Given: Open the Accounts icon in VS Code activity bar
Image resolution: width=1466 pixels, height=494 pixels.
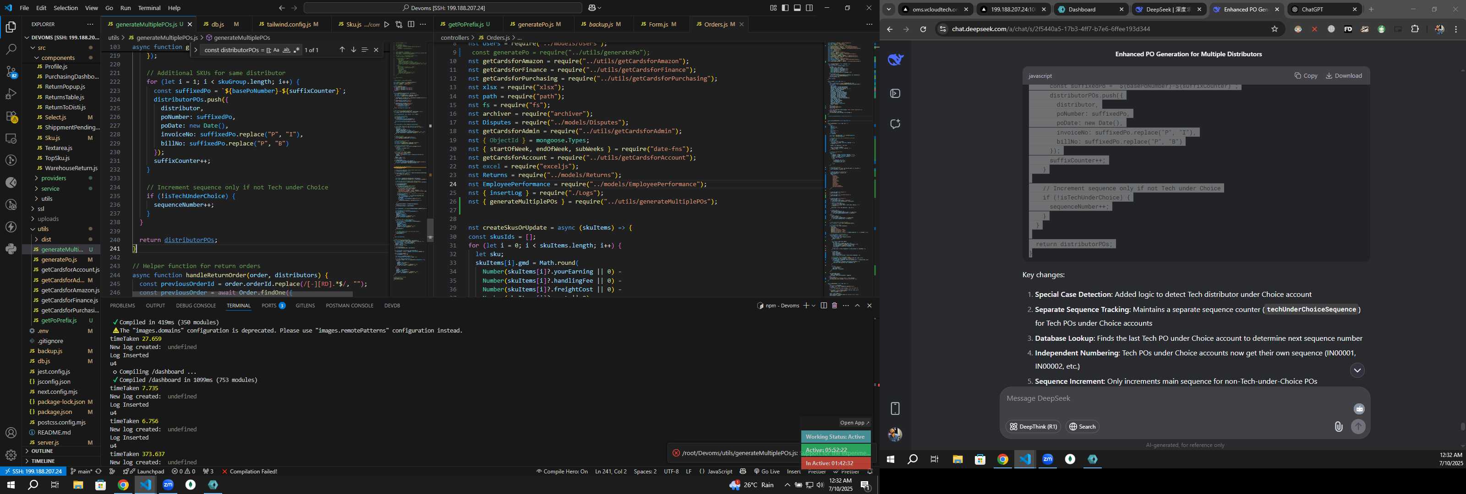Looking at the screenshot, I should pyautogui.click(x=11, y=433).
